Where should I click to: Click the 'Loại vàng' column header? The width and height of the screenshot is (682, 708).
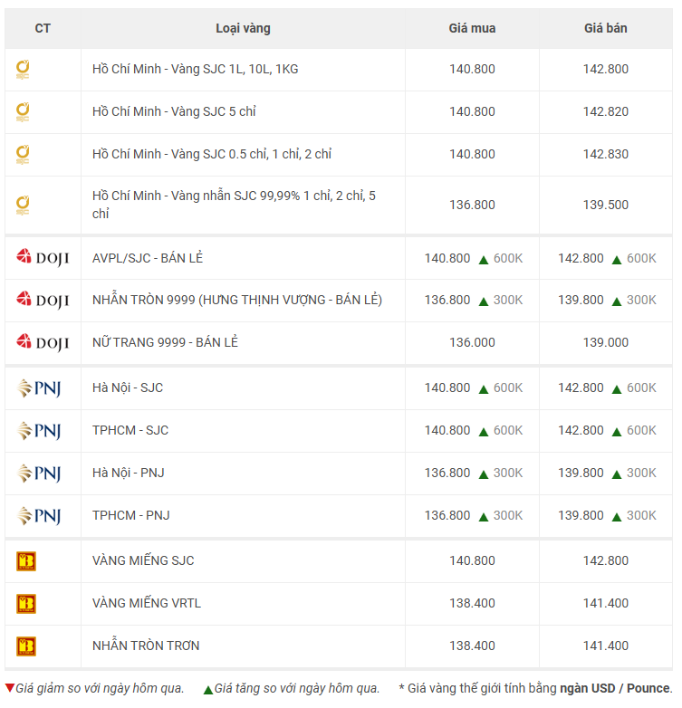(x=243, y=29)
